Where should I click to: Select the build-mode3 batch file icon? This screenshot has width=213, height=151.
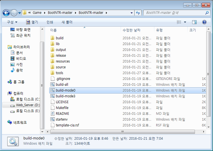52,96
